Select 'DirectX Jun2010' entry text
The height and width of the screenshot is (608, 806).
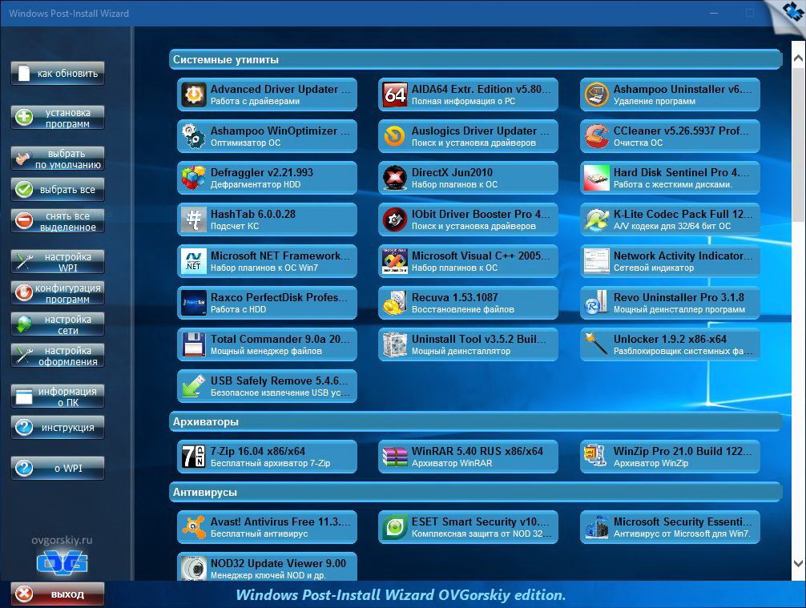[x=452, y=172]
